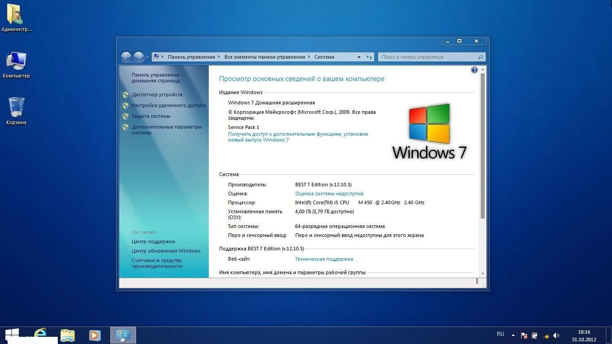
Task: Select Компьютер desktop icon
Action: (16, 64)
